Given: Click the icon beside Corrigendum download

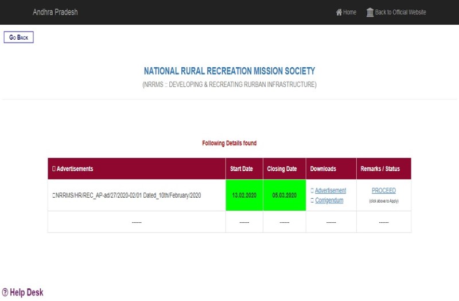Looking at the screenshot, I should (312, 200).
